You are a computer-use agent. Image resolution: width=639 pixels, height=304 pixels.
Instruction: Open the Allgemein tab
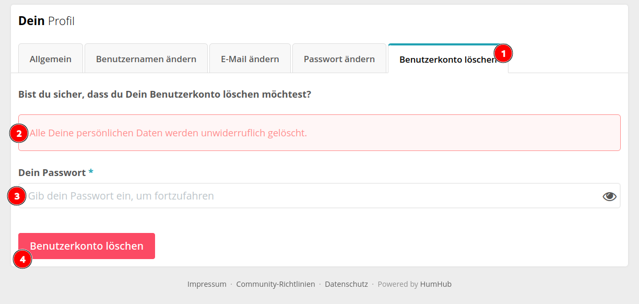pos(51,59)
